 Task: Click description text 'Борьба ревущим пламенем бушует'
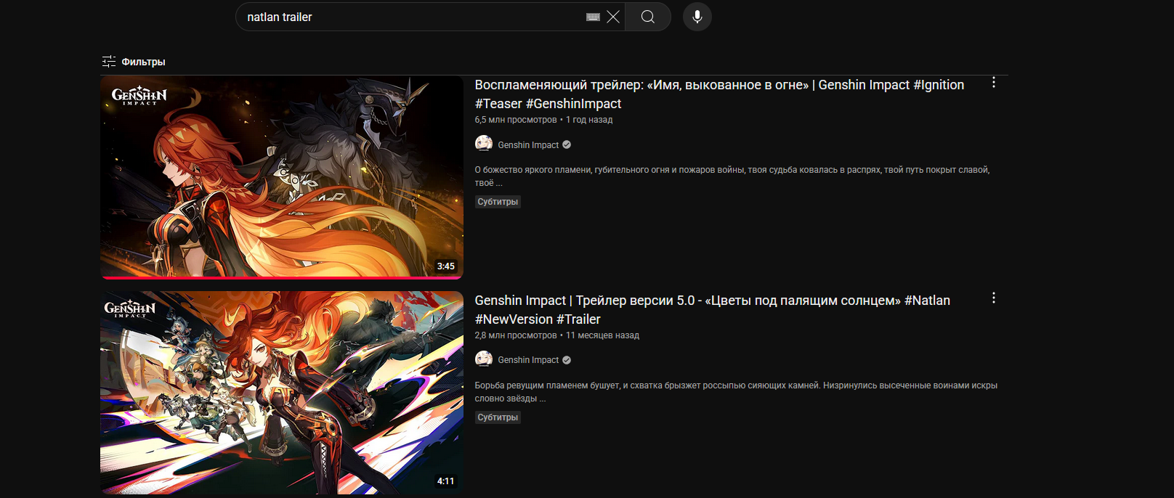(736, 392)
